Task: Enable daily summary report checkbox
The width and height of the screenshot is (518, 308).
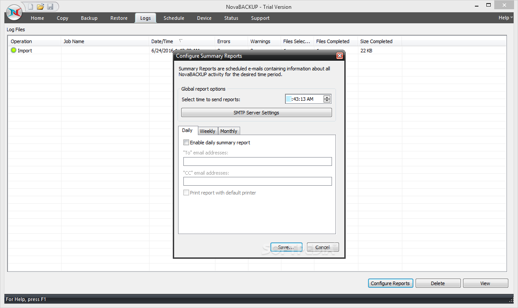Action: pos(186,143)
